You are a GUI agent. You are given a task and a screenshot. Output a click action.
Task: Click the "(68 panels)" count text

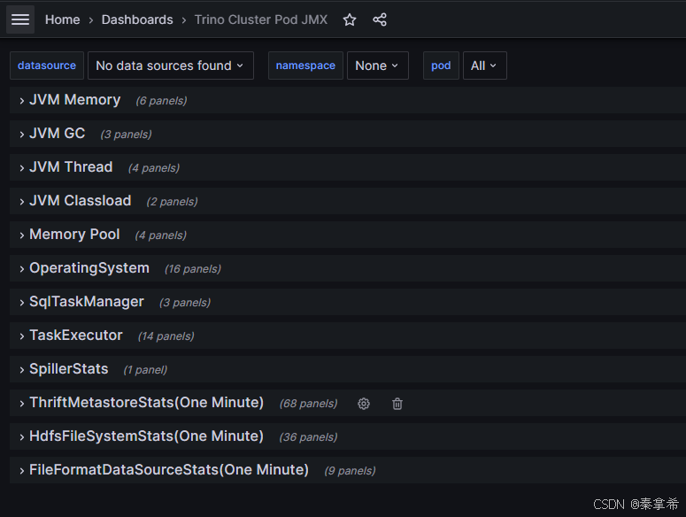[x=308, y=404]
